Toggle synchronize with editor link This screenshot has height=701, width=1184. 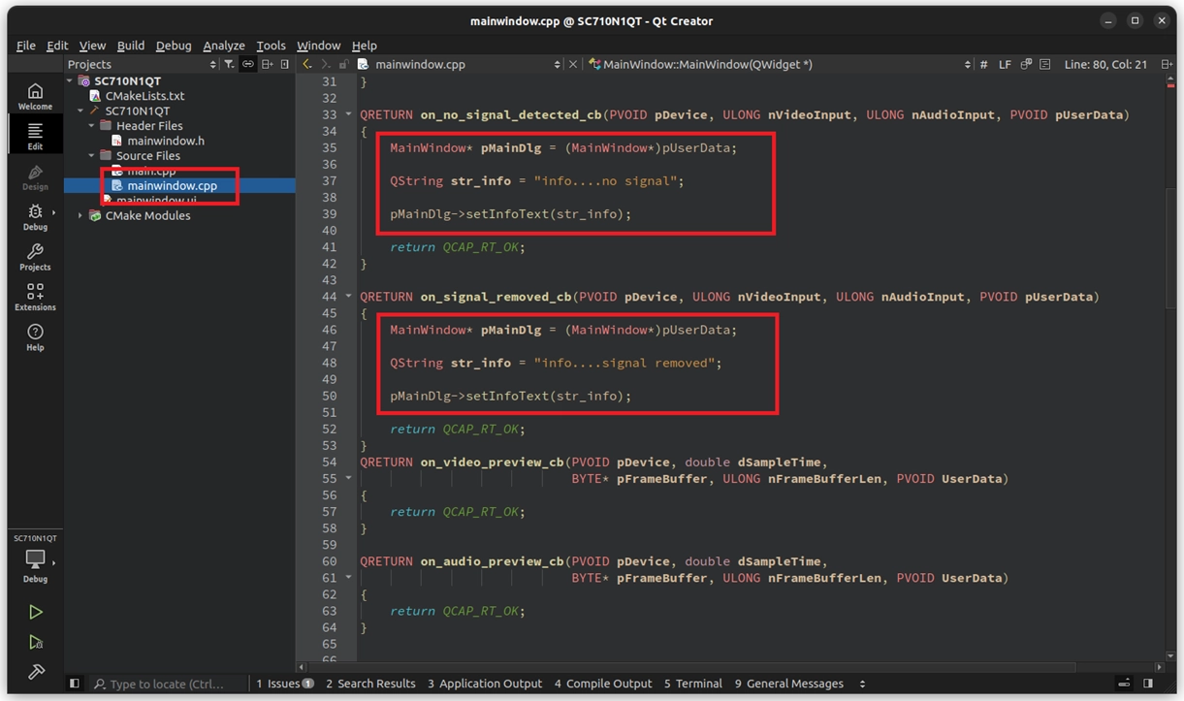(248, 64)
